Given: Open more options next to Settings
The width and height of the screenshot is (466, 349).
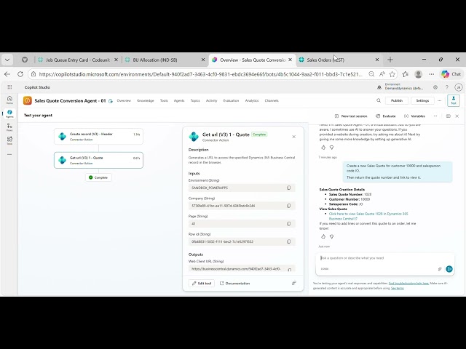Looking at the screenshot, I should click(x=440, y=100).
